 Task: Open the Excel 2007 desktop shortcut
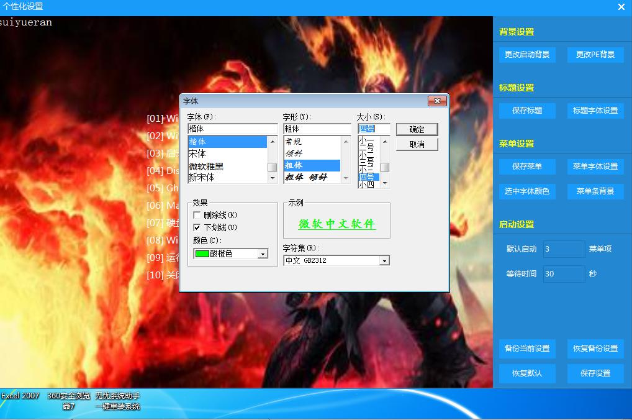point(20,396)
